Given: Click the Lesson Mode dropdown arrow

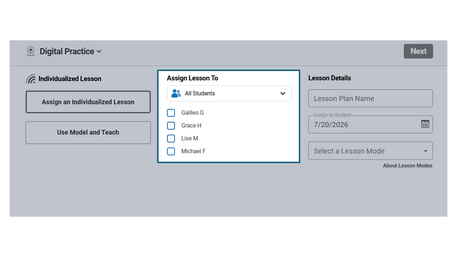Looking at the screenshot, I should tap(425, 151).
